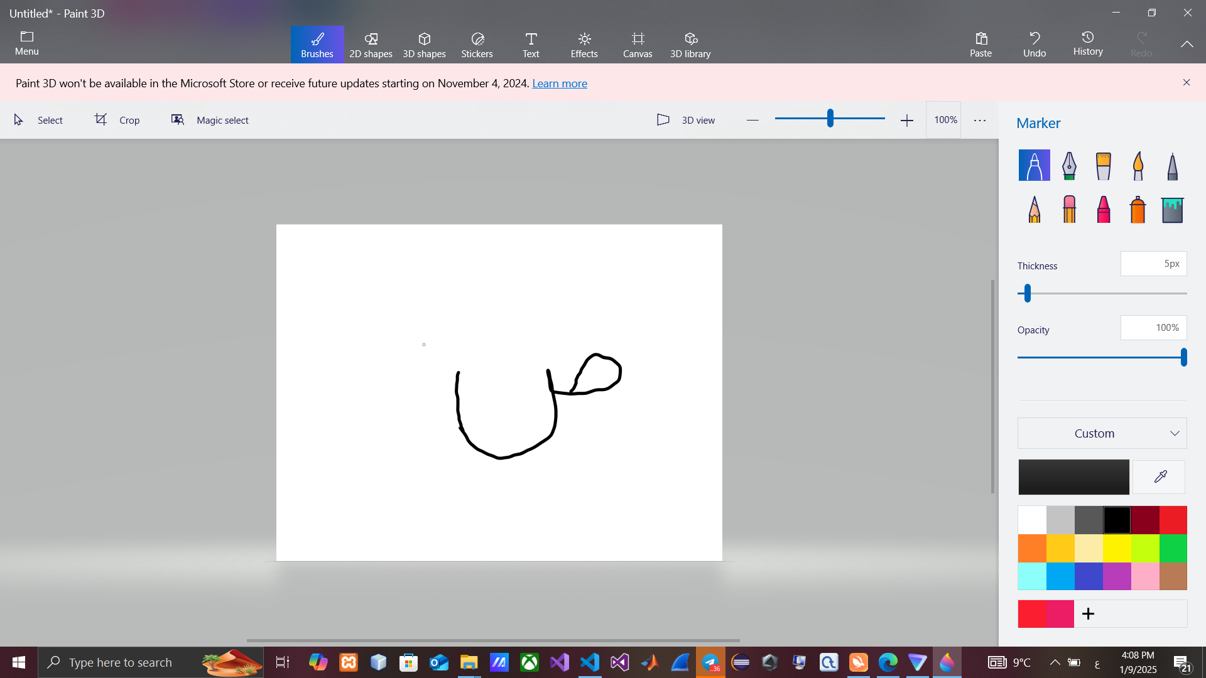Open the Learn more link
The width and height of the screenshot is (1206, 678).
[559, 83]
